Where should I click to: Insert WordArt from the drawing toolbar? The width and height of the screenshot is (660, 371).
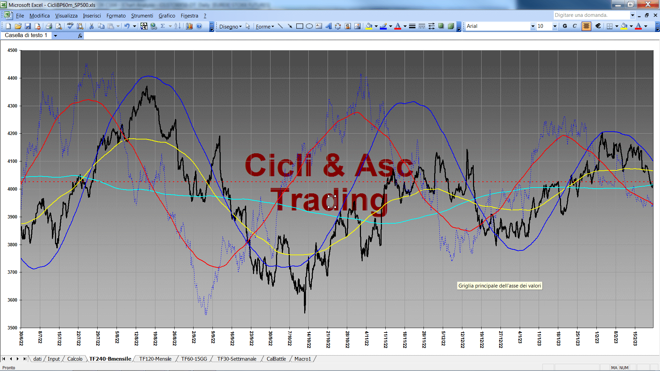click(329, 26)
